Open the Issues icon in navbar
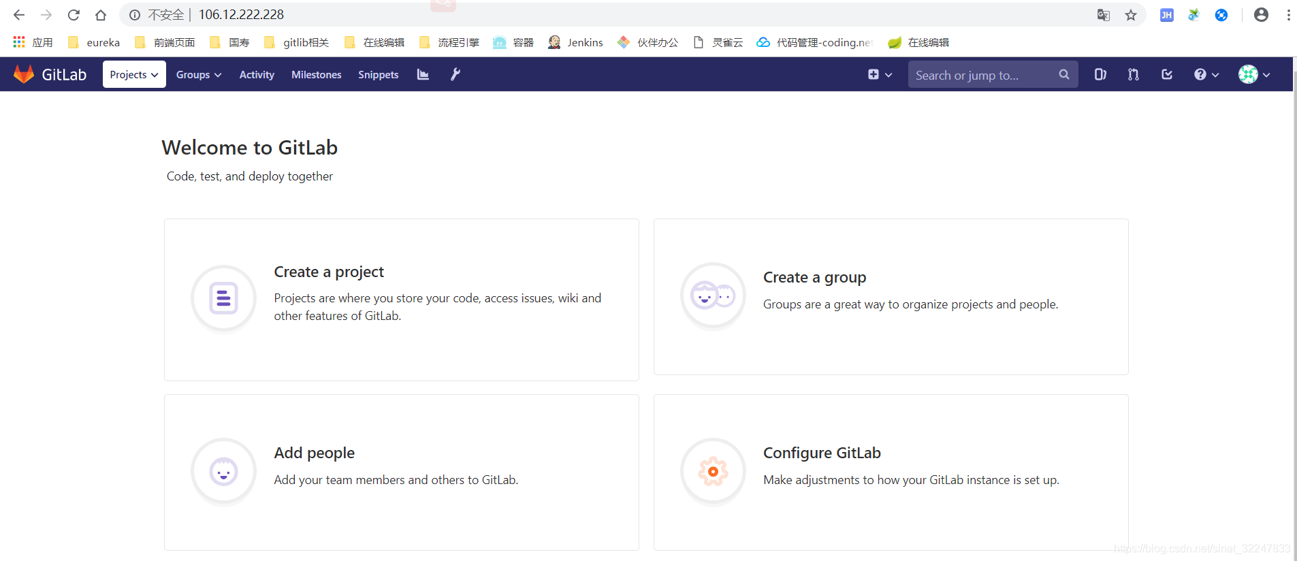The width and height of the screenshot is (1297, 561). click(x=1100, y=74)
